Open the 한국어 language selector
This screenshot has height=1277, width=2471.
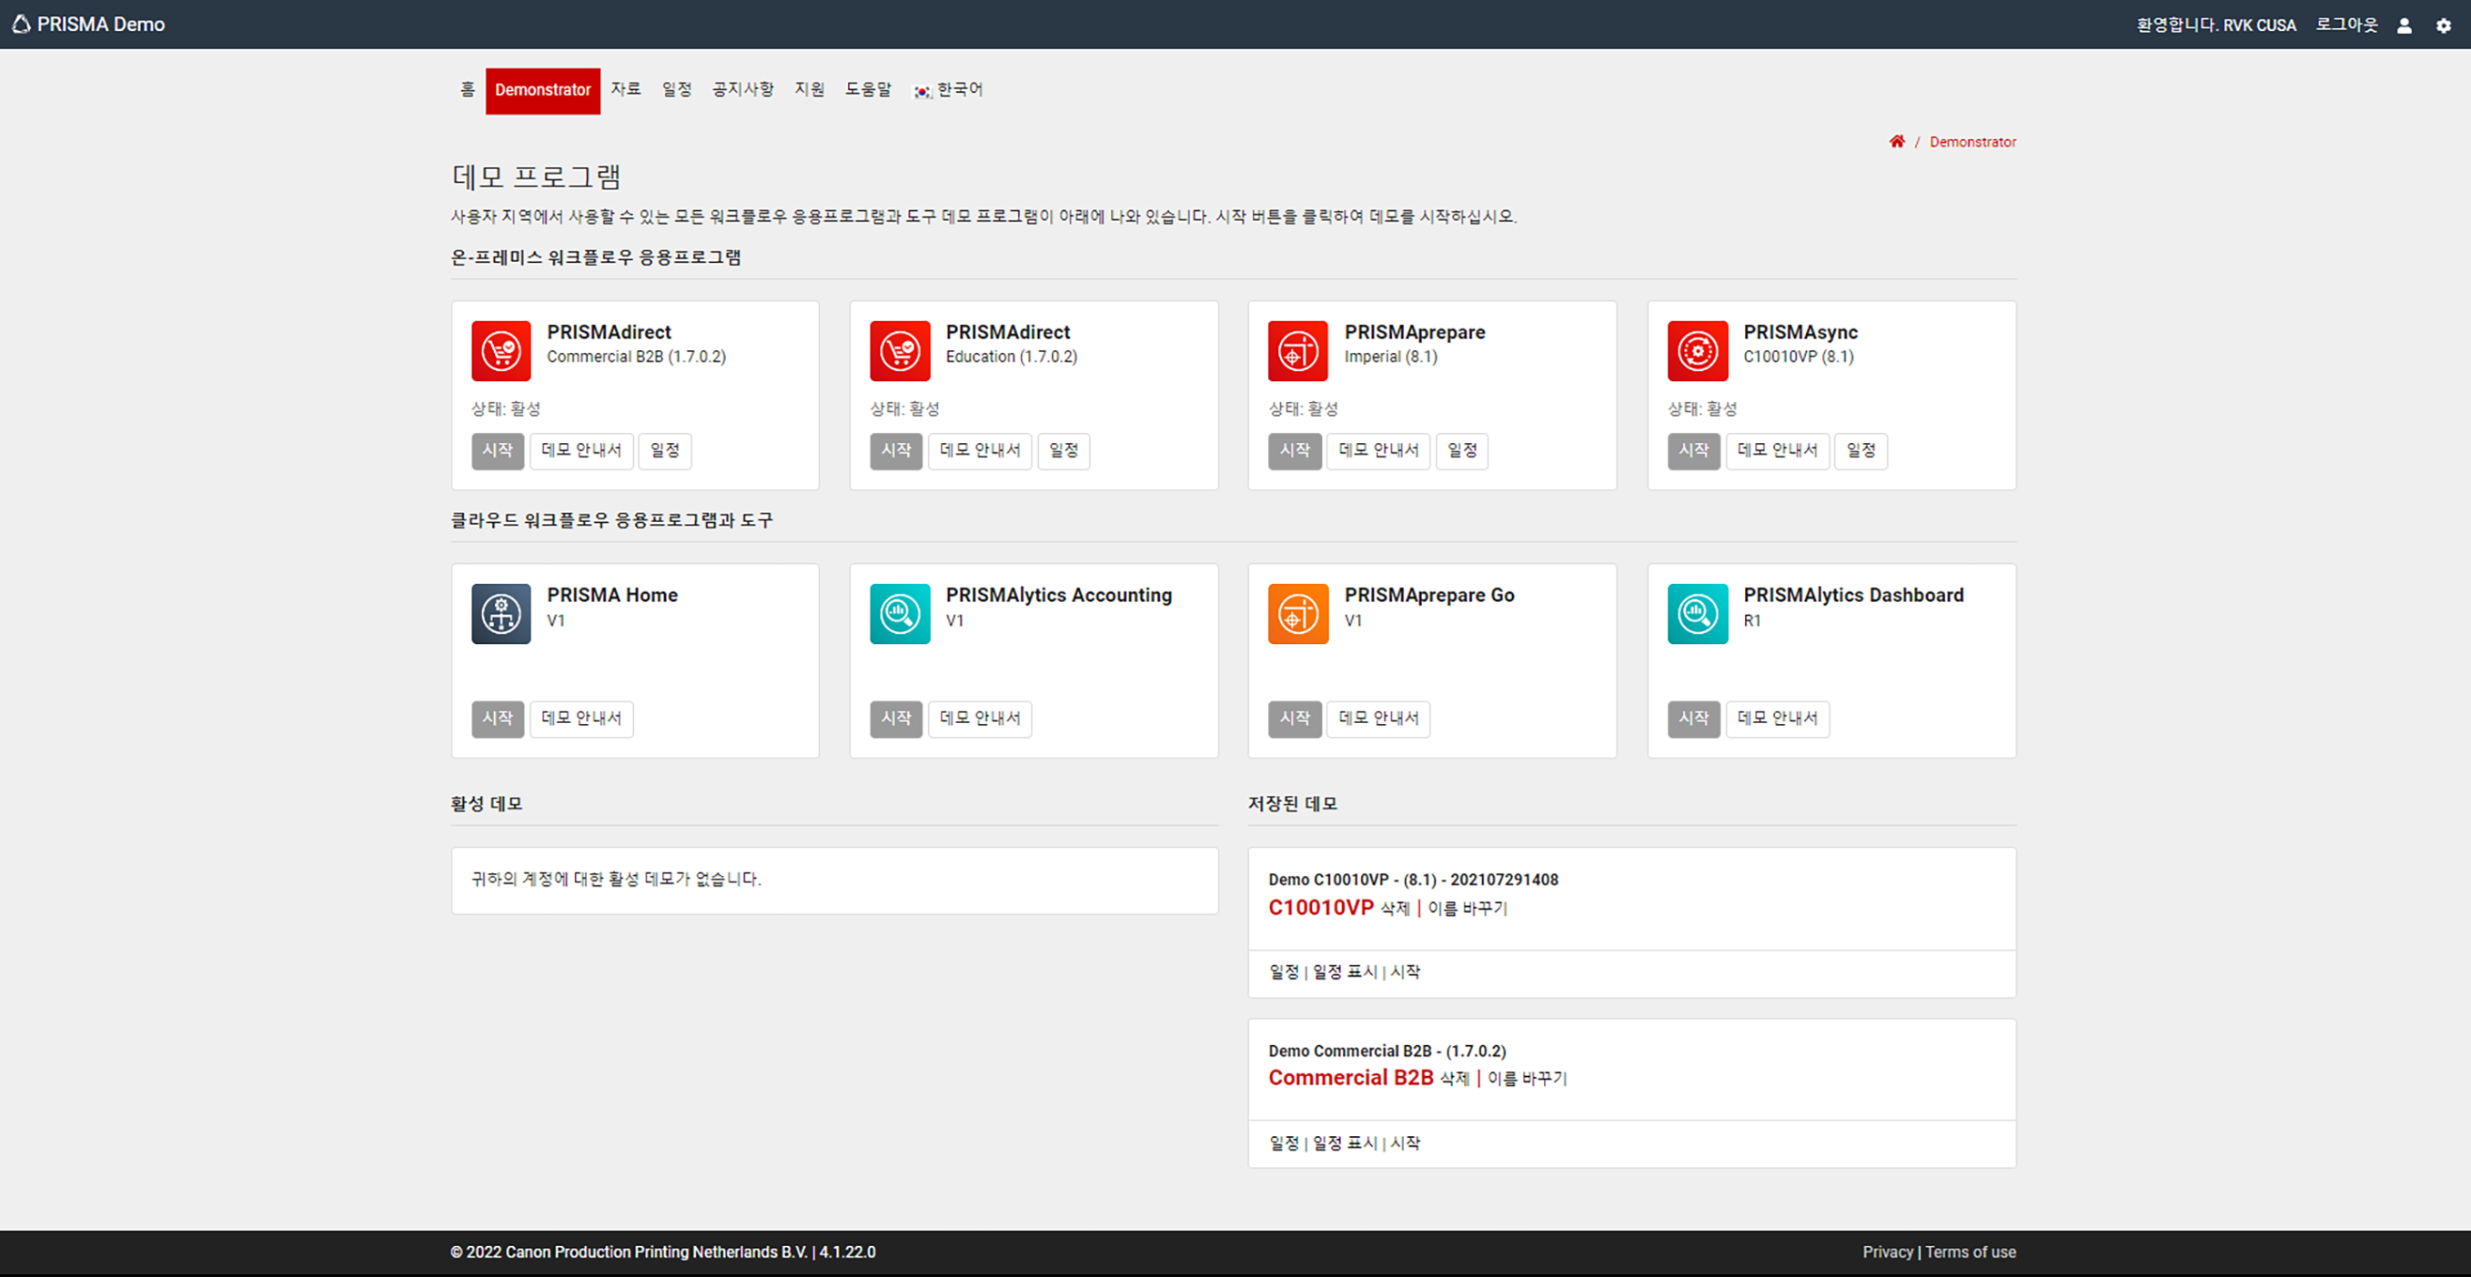click(948, 90)
